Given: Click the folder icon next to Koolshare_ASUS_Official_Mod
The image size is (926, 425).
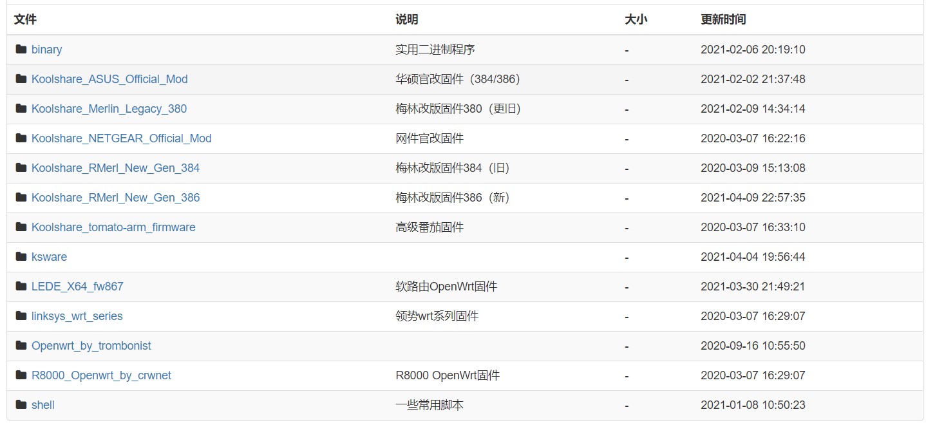Looking at the screenshot, I should [x=21, y=79].
